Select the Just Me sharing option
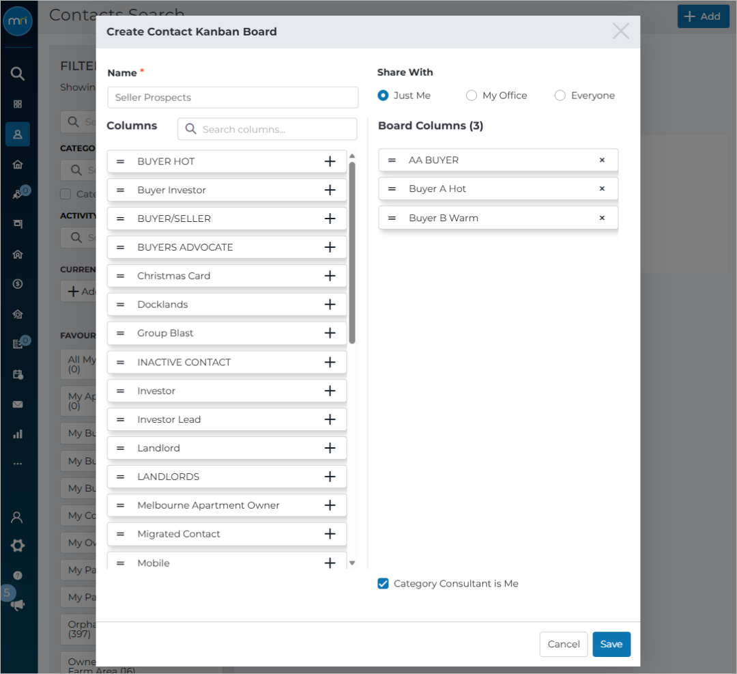 click(x=383, y=96)
